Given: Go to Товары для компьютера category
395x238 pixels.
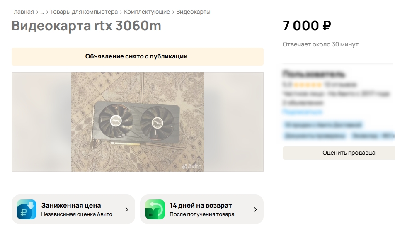Looking at the screenshot, I should (84, 12).
